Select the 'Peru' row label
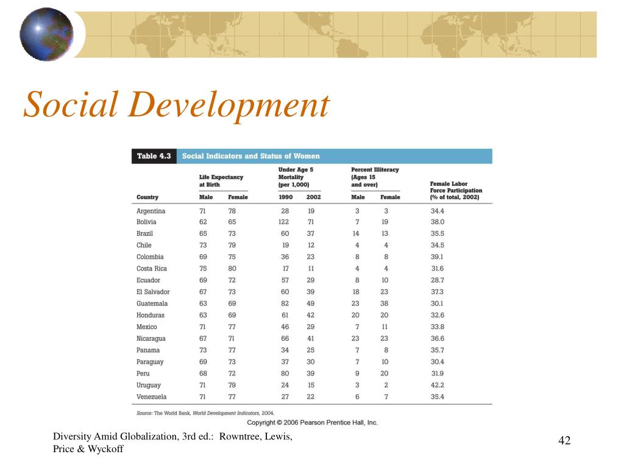The image size is (624, 468). pyautogui.click(x=143, y=374)
